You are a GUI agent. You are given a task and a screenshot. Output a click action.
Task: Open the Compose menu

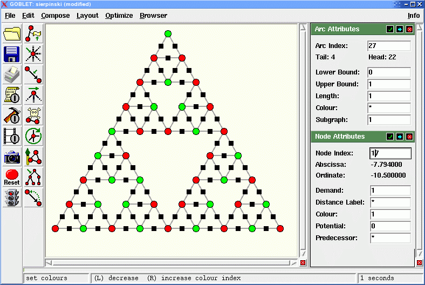point(56,16)
